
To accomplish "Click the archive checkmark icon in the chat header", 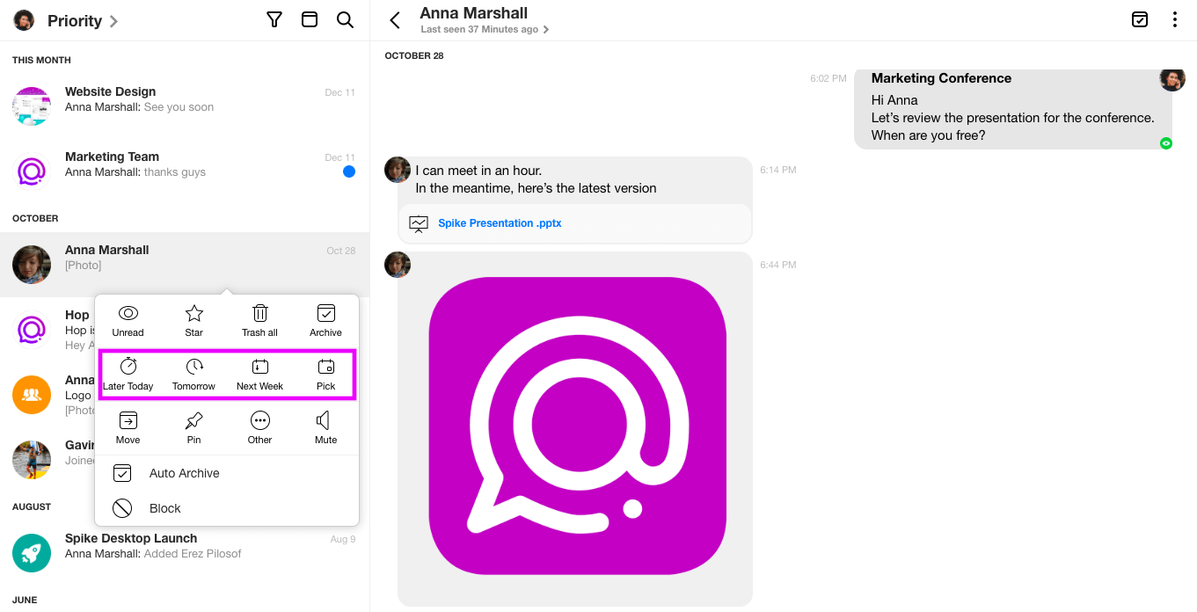I will (1140, 20).
